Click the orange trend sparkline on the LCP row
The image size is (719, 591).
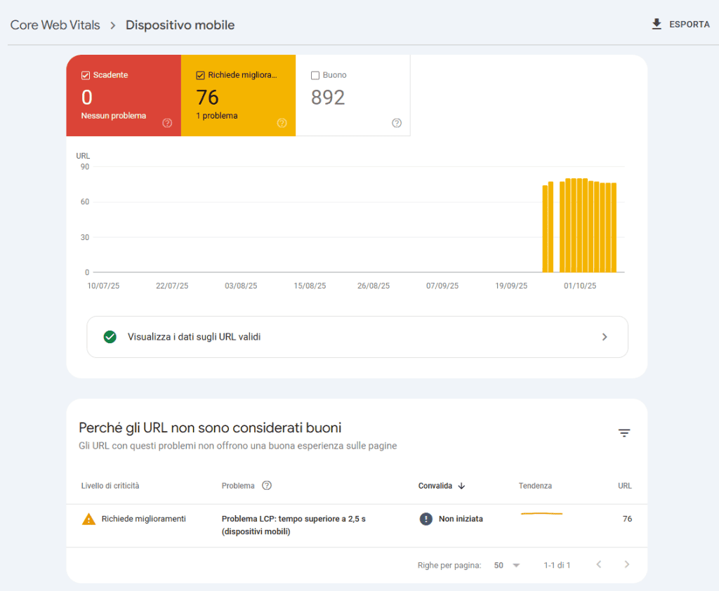click(541, 515)
